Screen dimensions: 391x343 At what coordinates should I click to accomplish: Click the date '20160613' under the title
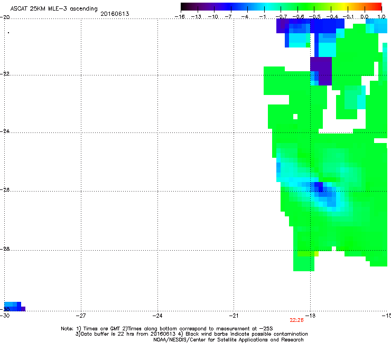coord(115,14)
